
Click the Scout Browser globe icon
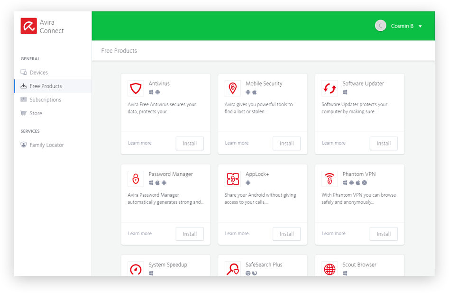tap(330, 269)
